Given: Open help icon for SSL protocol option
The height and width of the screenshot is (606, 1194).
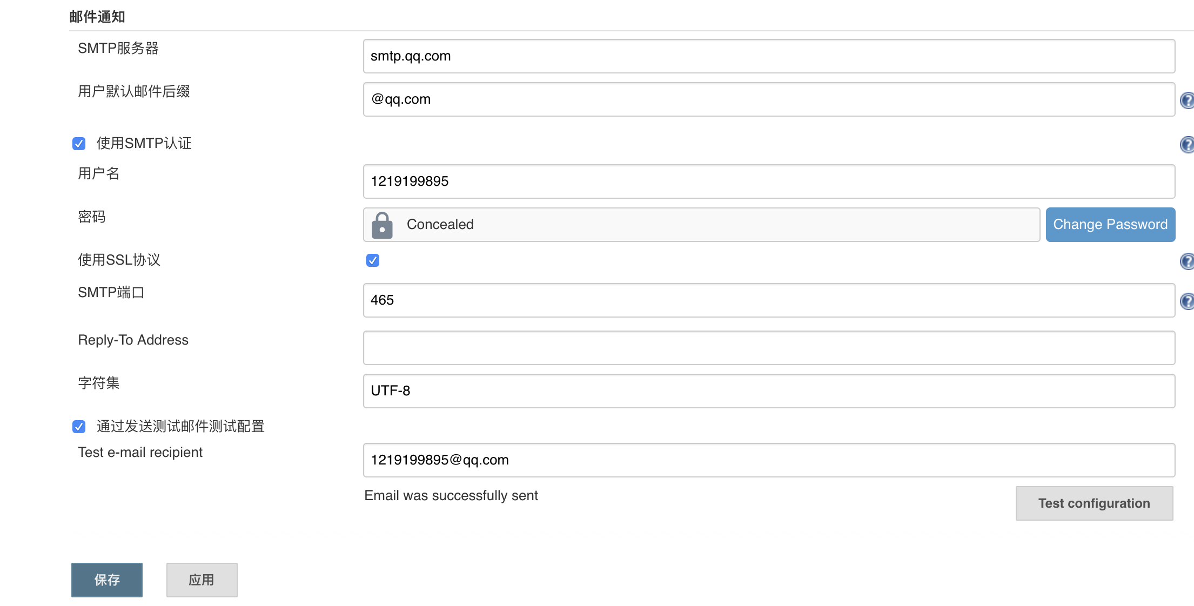Looking at the screenshot, I should click(x=1187, y=261).
